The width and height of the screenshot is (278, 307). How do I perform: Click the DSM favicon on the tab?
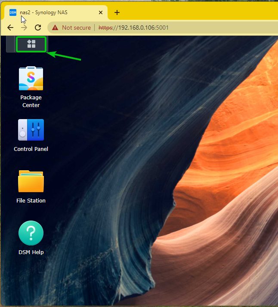tap(13, 12)
